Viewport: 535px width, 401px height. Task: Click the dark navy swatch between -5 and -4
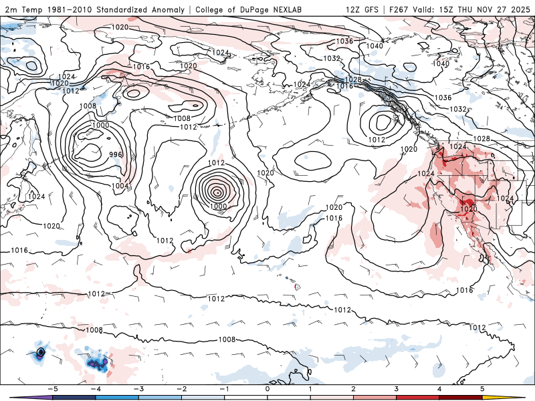[x=74, y=398]
